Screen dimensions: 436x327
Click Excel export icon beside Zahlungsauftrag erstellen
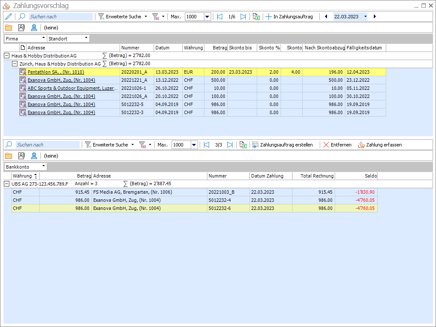[243, 145]
